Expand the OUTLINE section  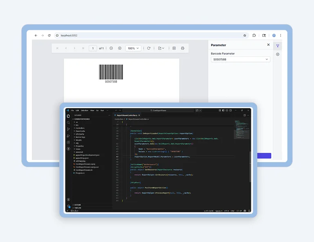77,205
